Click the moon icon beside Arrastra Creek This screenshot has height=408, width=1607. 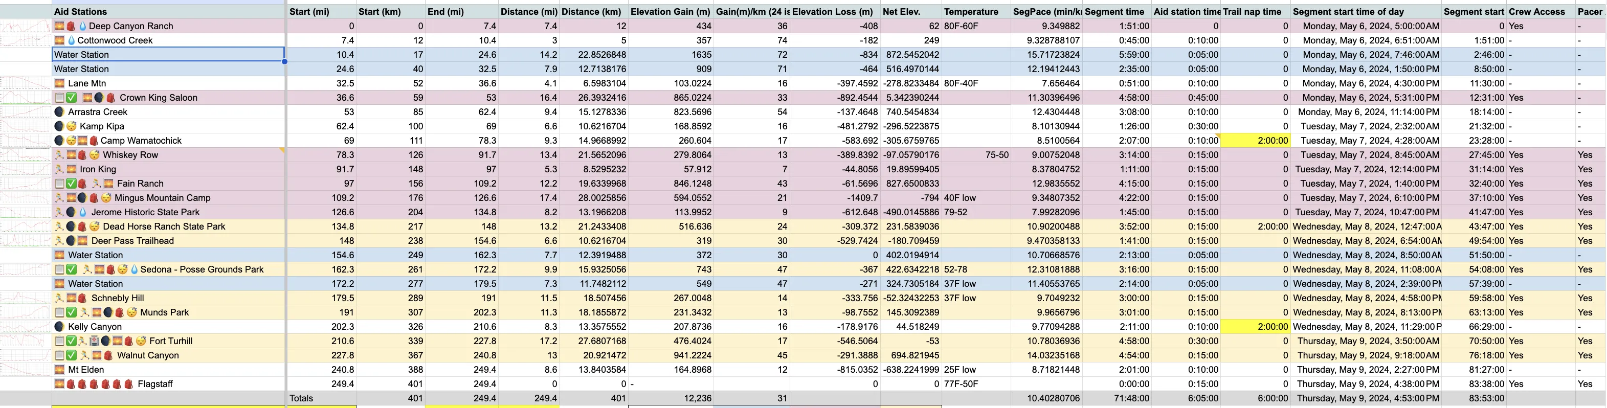click(59, 112)
